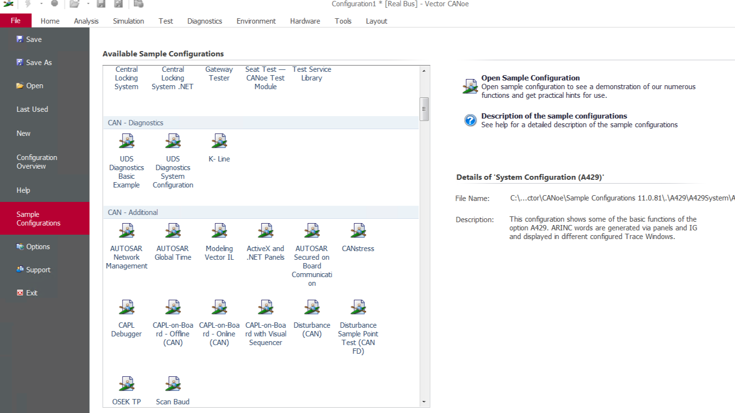Viewport: 735px width, 413px height.
Task: Open the dropdown arrow beside the lightning icon
Action: [41, 4]
